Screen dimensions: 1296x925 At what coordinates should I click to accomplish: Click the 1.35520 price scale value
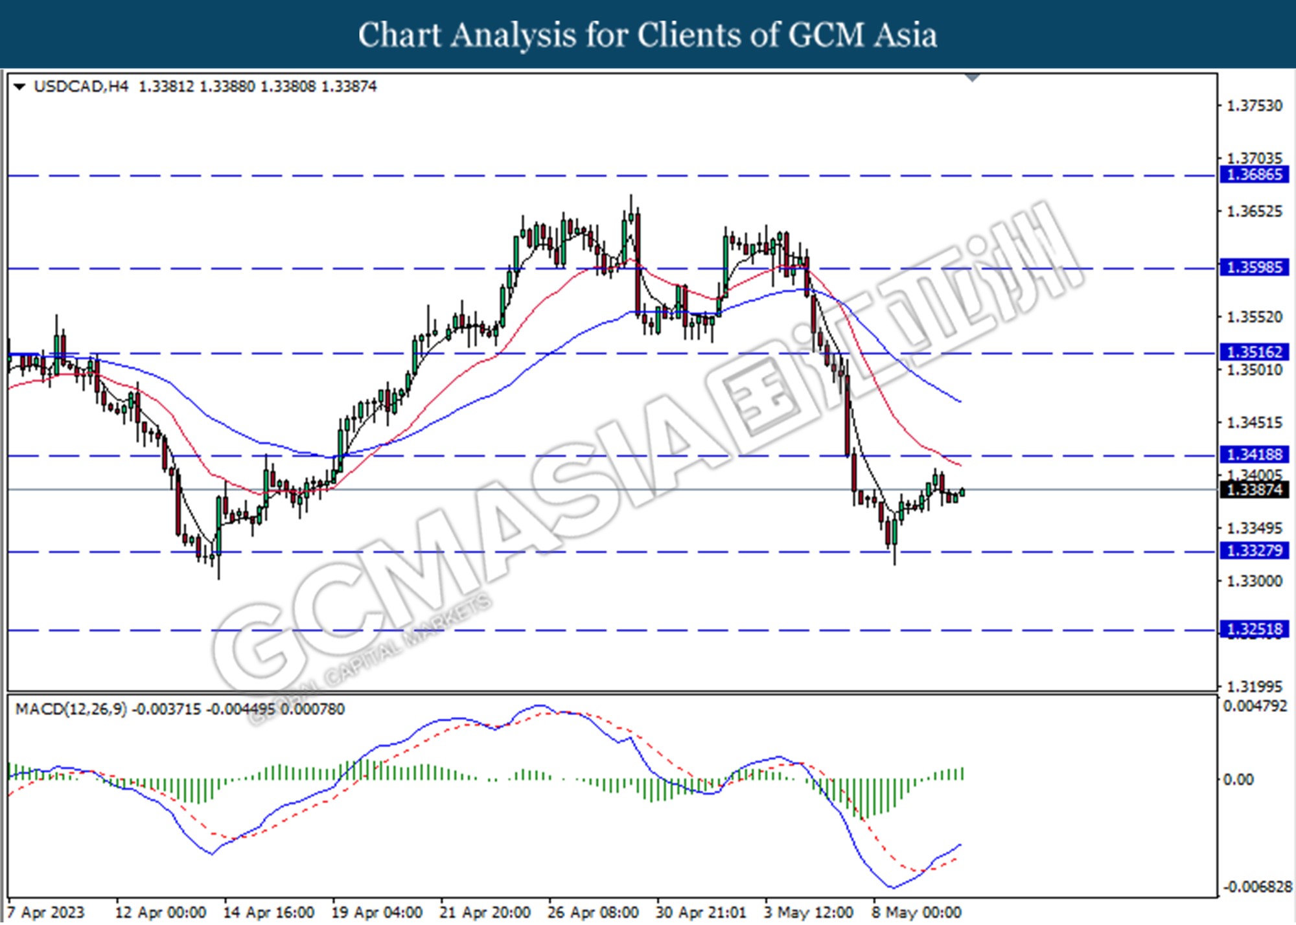pyautogui.click(x=1255, y=317)
